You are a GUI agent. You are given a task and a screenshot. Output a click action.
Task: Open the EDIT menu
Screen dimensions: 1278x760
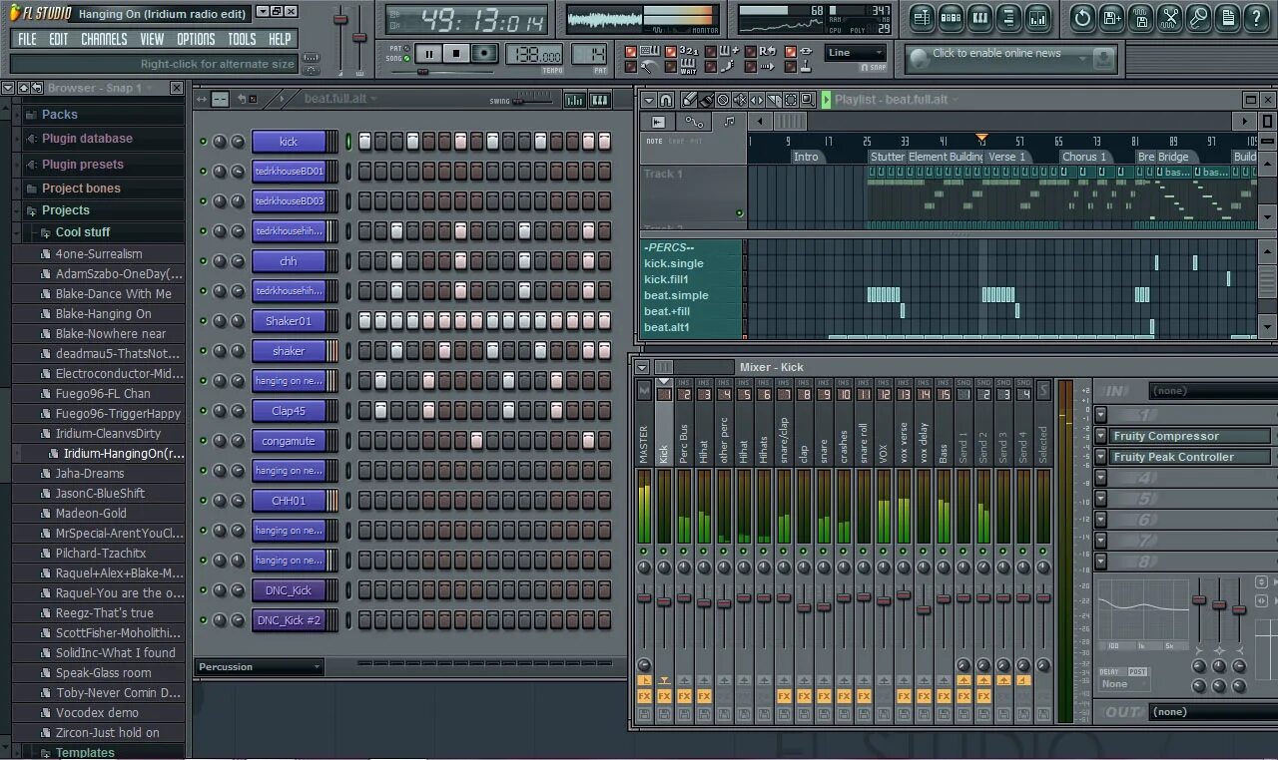[x=59, y=39]
